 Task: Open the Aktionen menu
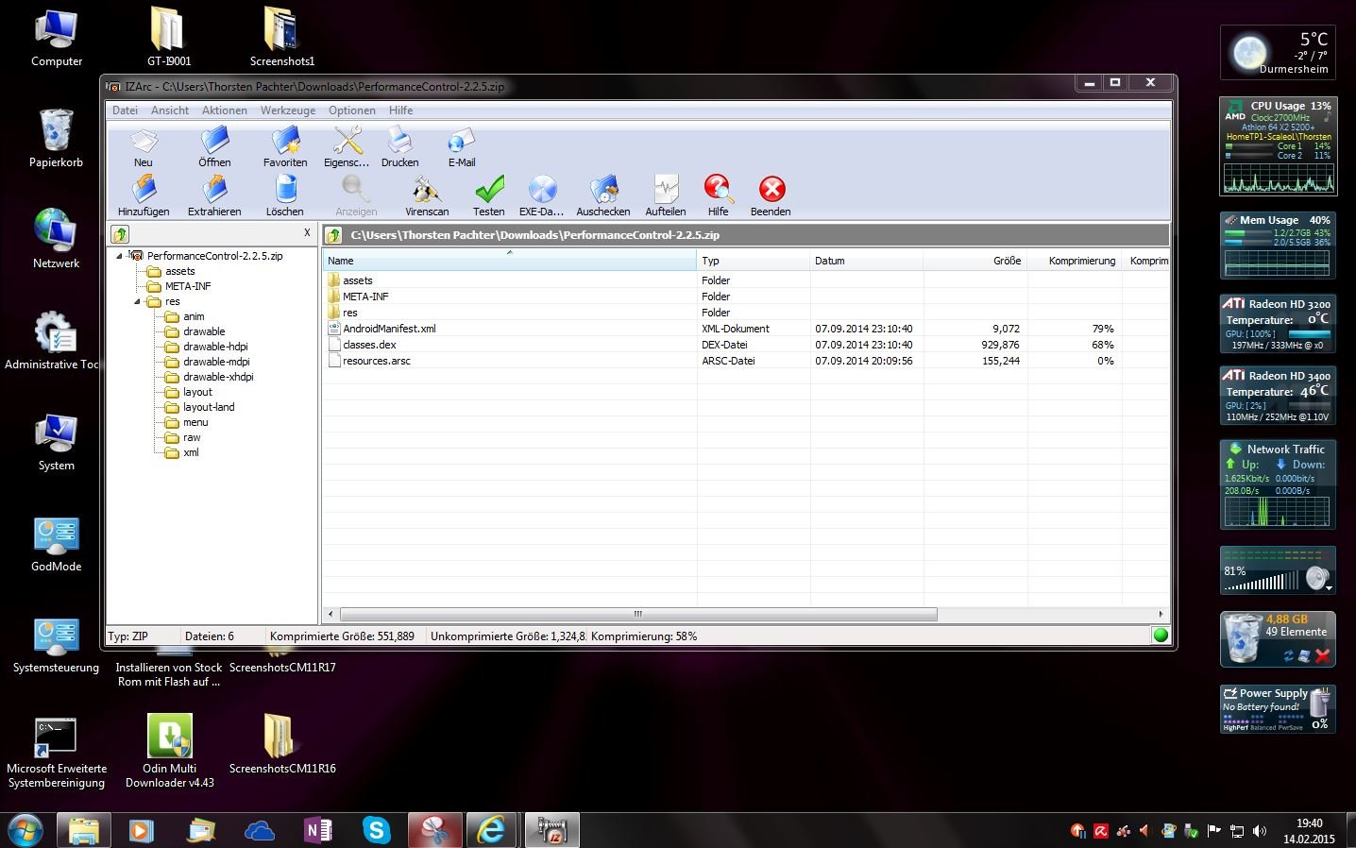coord(225,110)
